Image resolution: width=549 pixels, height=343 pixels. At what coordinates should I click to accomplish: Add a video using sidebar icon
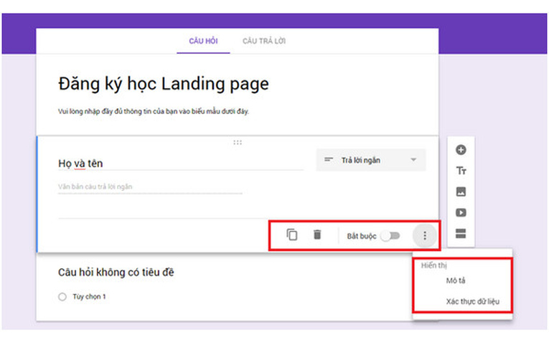pyautogui.click(x=461, y=212)
